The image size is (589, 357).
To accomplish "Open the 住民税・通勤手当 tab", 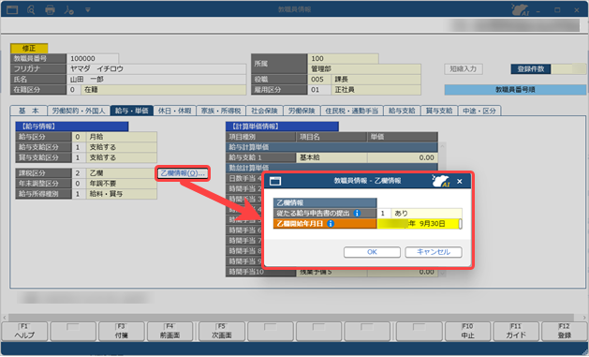I will pyautogui.click(x=351, y=111).
